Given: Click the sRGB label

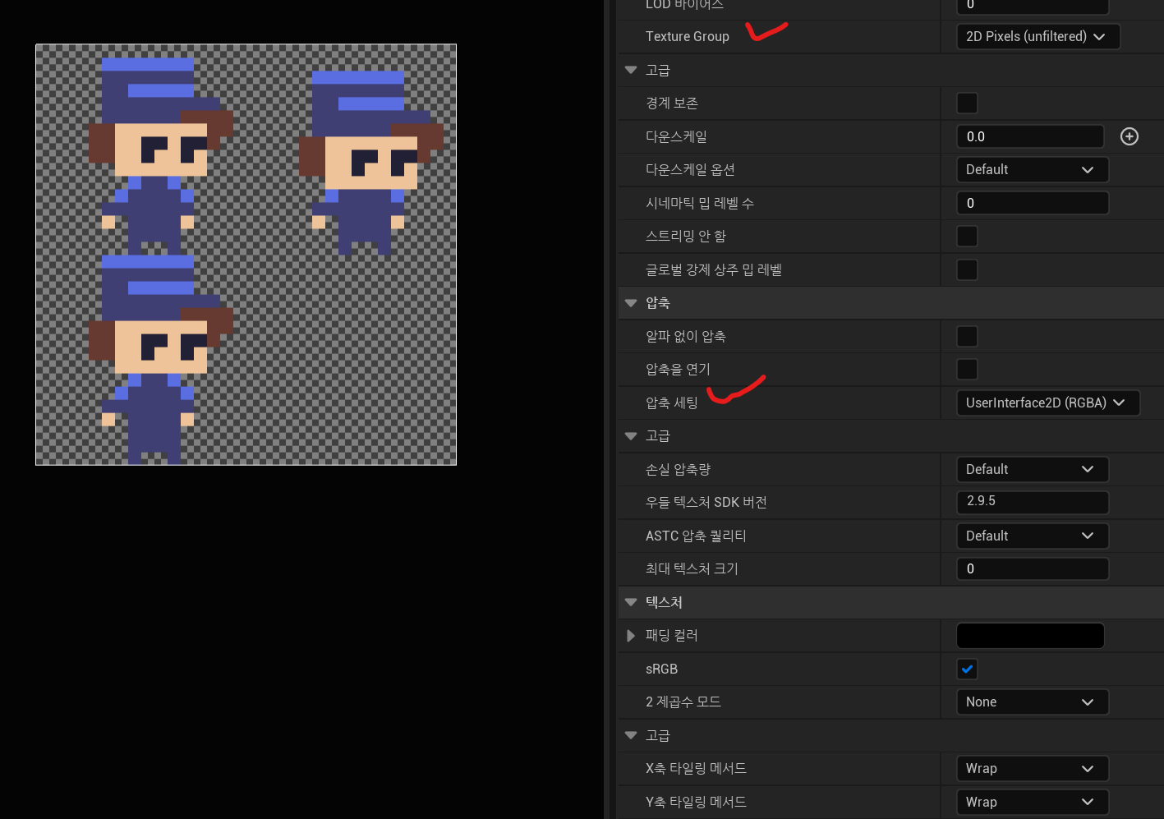Looking at the screenshot, I should coord(661,669).
